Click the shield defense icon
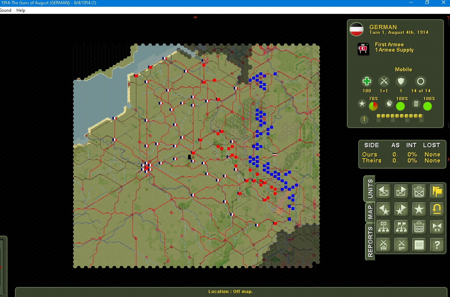450x297 pixels. tap(401, 81)
